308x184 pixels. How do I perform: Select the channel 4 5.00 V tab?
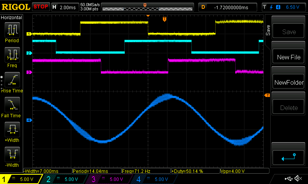pyautogui.click(x=155, y=179)
